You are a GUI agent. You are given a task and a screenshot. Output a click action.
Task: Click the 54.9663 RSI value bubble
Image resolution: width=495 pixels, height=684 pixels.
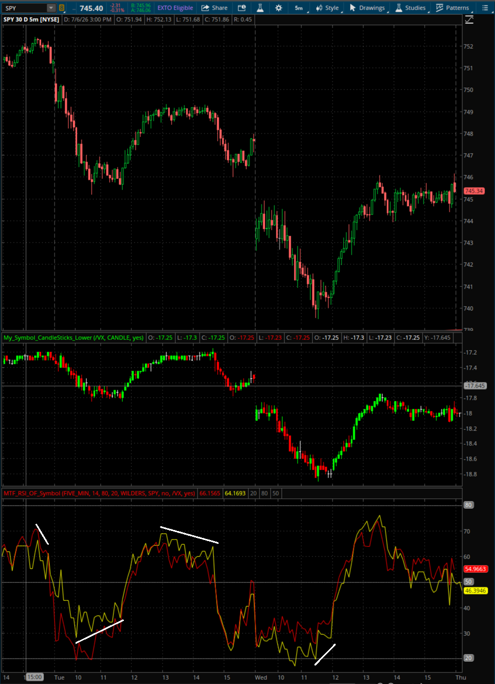coord(475,569)
